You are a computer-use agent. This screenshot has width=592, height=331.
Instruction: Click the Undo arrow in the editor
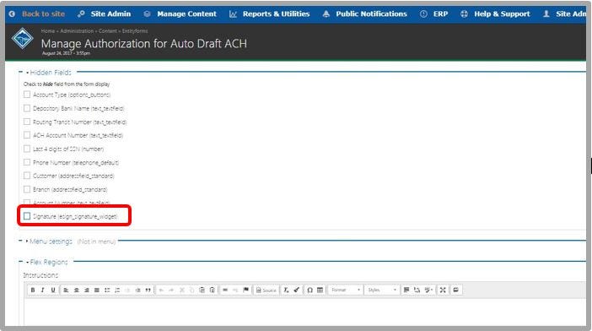pyautogui.click(x=161, y=290)
